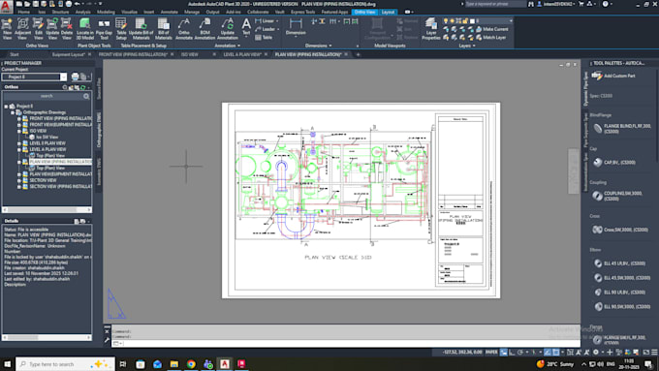The image size is (659, 371).
Task: Select the Cross SW 3000 palette item
Action: [620, 230]
